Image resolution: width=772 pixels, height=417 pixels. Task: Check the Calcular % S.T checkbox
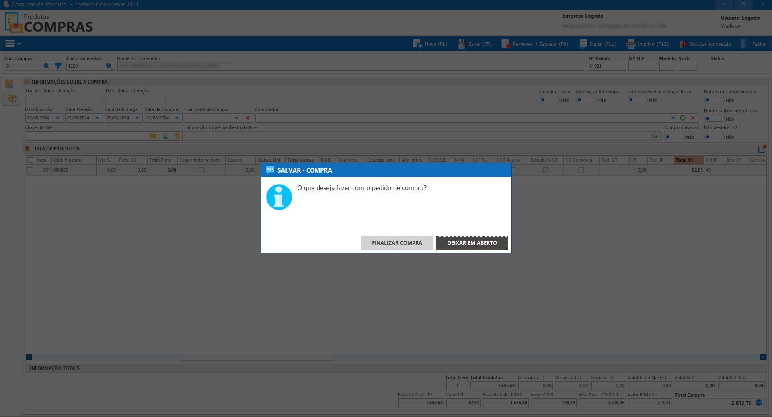tap(545, 170)
